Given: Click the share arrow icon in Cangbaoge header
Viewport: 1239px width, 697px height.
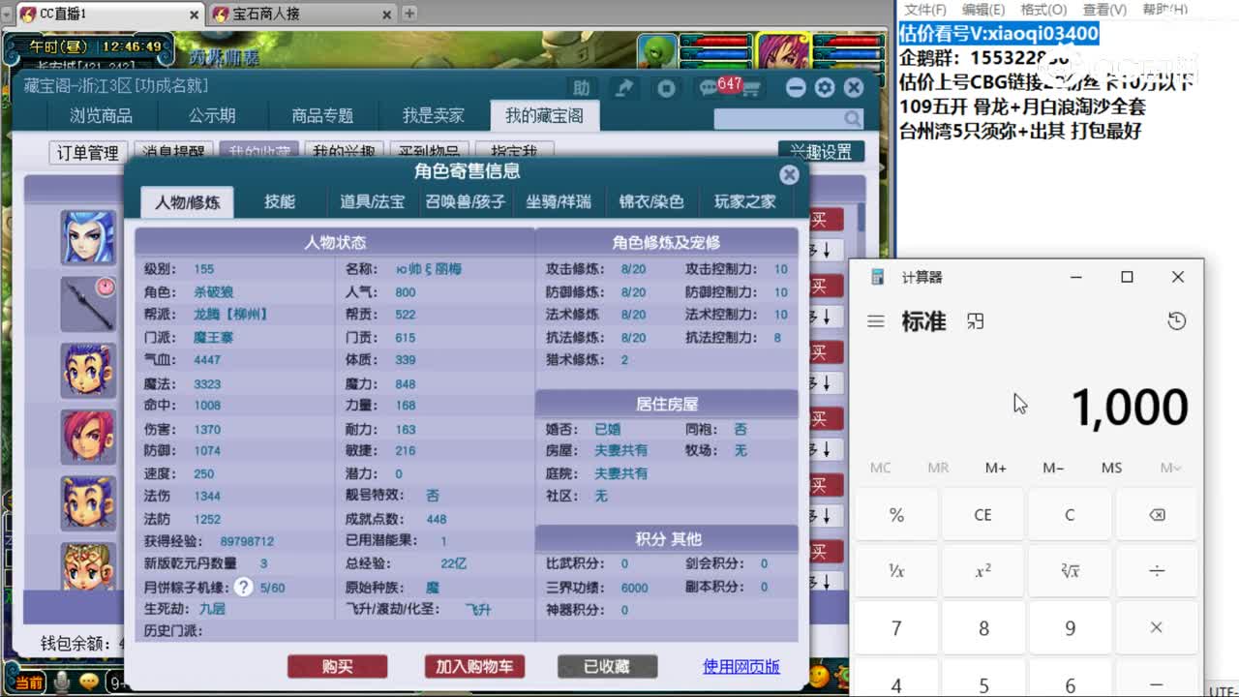Looking at the screenshot, I should pyautogui.click(x=624, y=86).
